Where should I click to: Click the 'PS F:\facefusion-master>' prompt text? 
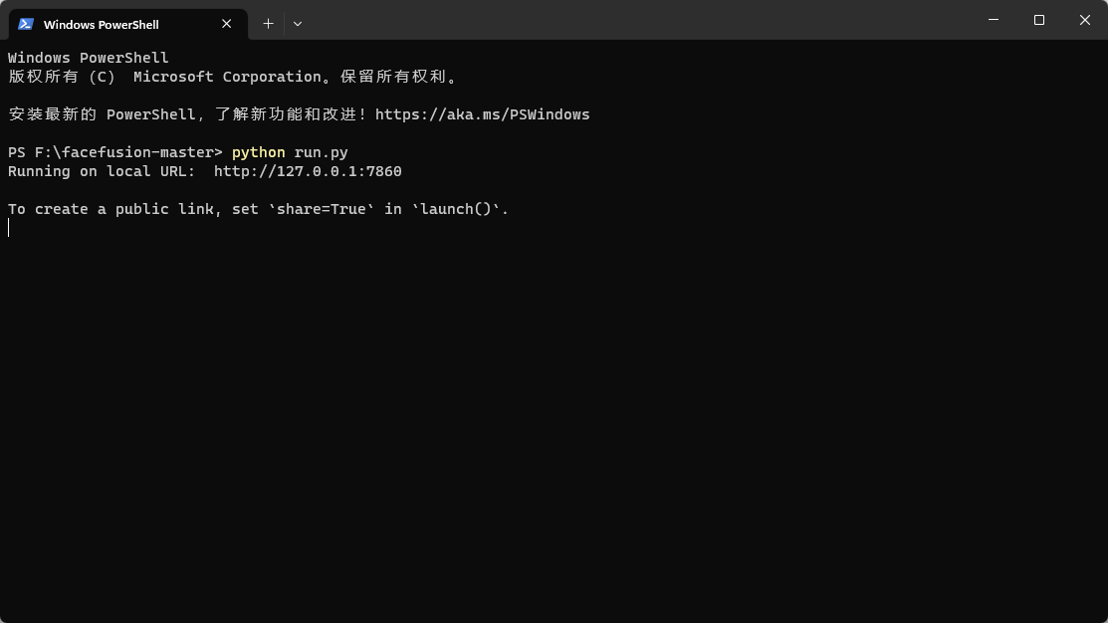pos(115,152)
